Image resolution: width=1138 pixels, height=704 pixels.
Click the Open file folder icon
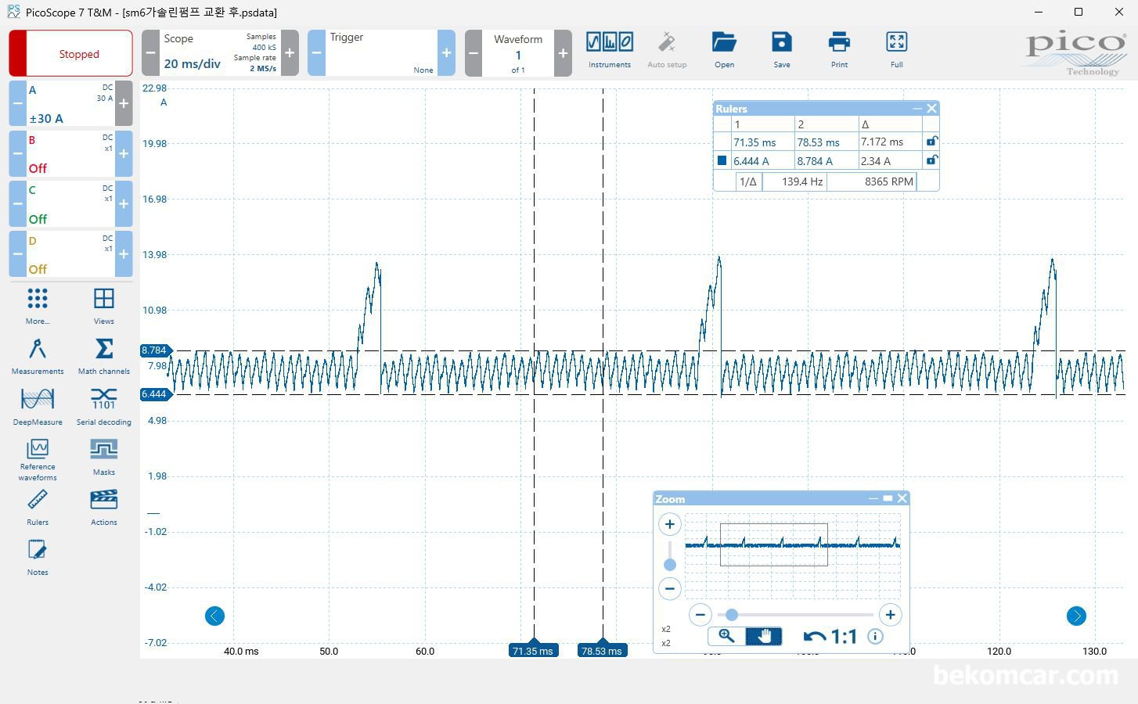click(724, 50)
